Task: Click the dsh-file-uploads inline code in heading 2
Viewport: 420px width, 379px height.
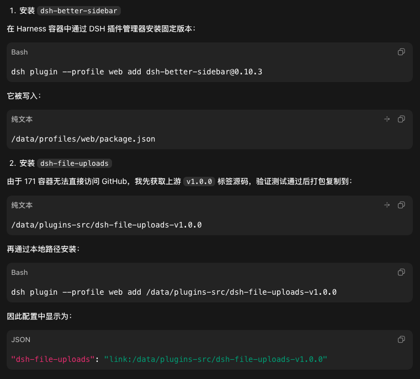Action: [x=75, y=163]
